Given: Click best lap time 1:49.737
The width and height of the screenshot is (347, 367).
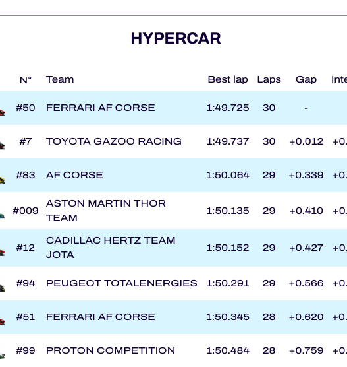Looking at the screenshot, I should click(x=228, y=141).
